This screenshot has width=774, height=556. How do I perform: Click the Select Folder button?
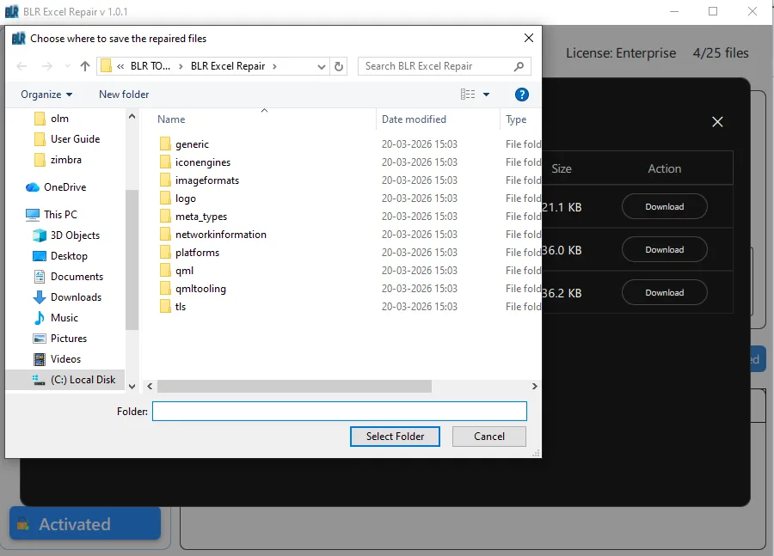tap(395, 437)
